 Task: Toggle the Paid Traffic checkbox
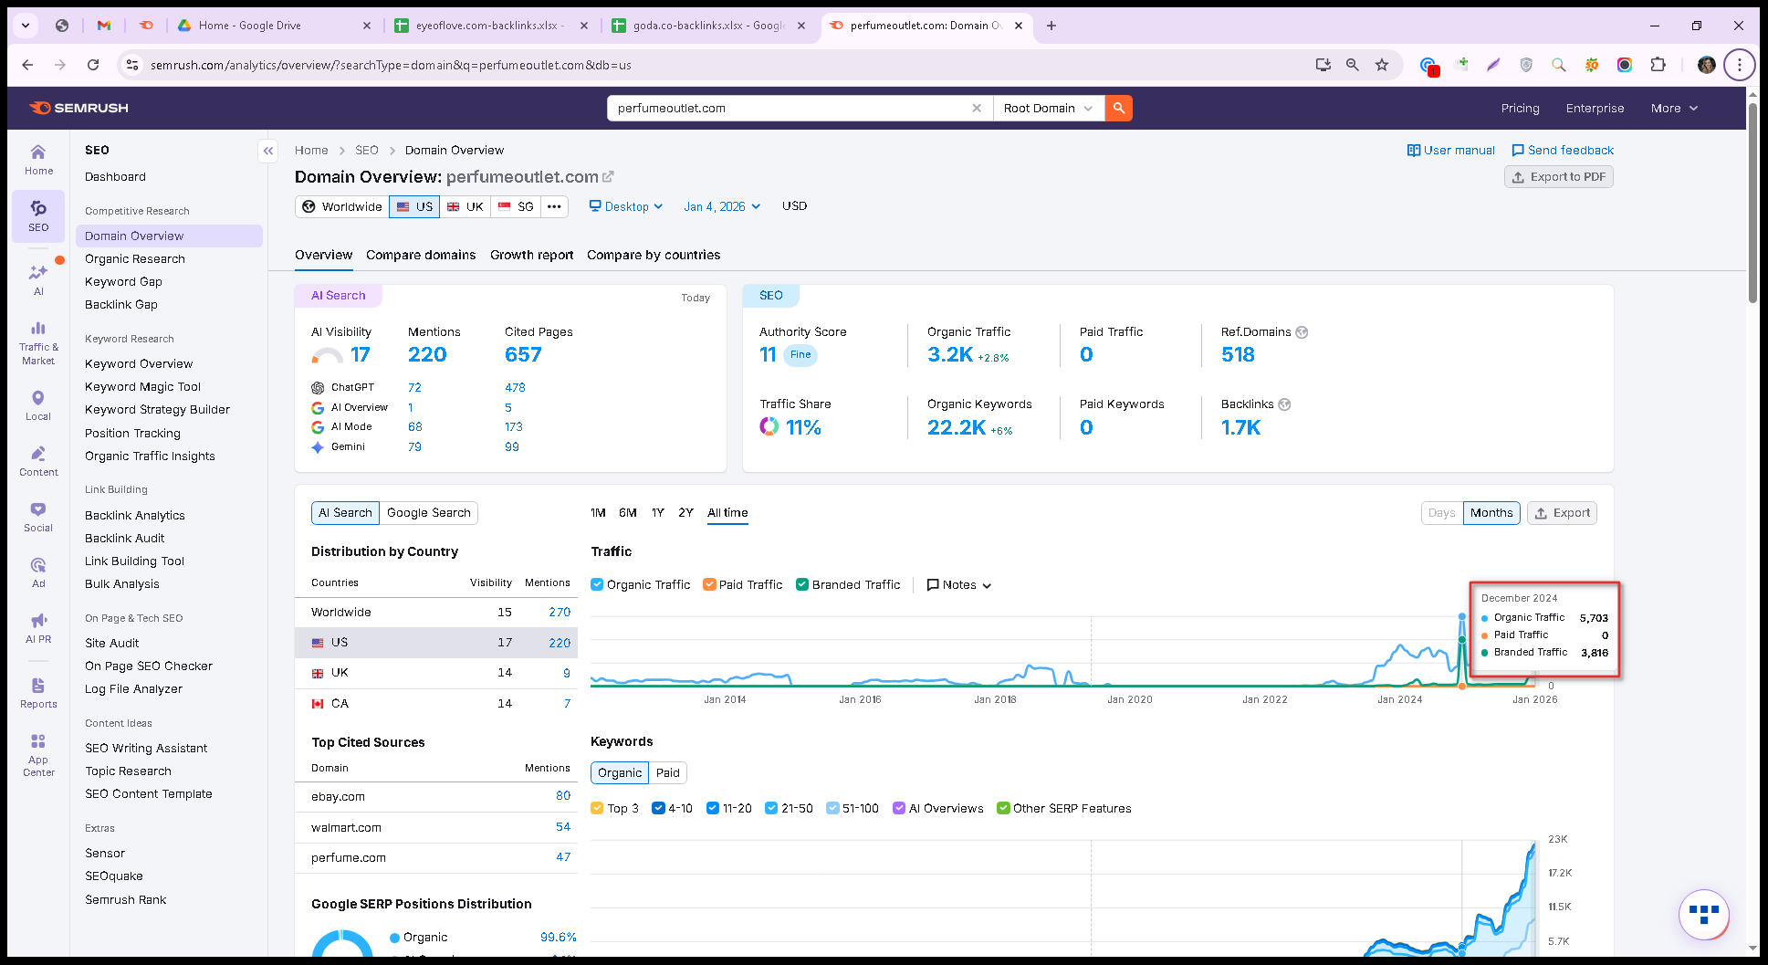(x=709, y=584)
